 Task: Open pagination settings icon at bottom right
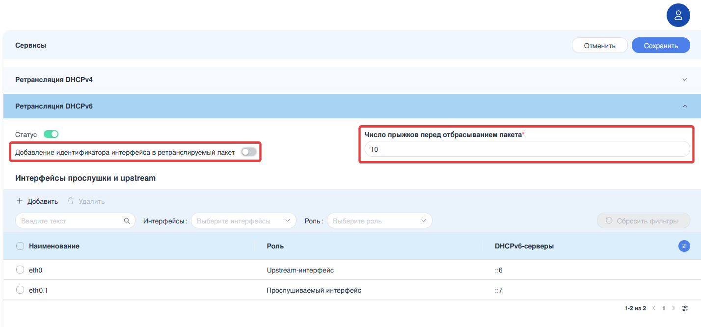coord(685,308)
